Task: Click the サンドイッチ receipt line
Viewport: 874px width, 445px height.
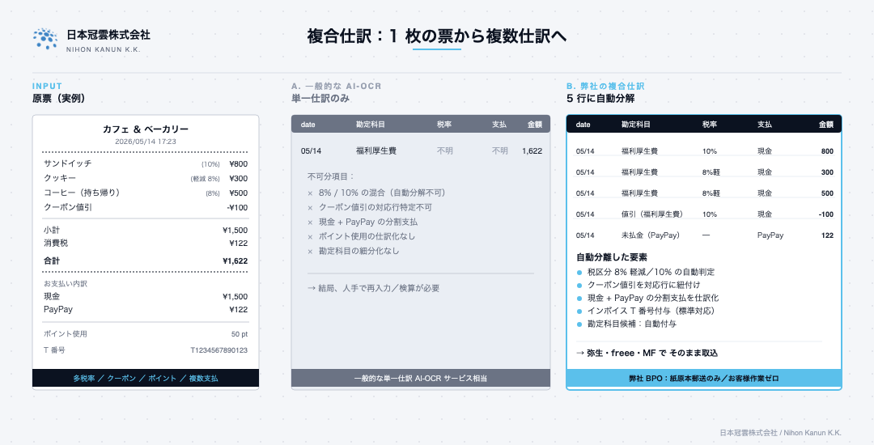Action: [146, 163]
